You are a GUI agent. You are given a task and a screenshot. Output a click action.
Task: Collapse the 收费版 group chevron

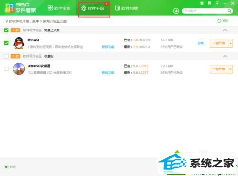[x=225, y=56]
